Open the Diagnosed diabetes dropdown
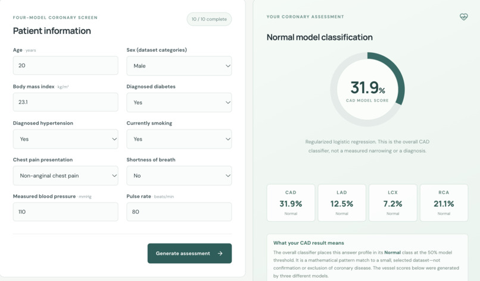This screenshot has height=281, width=480. click(x=179, y=102)
